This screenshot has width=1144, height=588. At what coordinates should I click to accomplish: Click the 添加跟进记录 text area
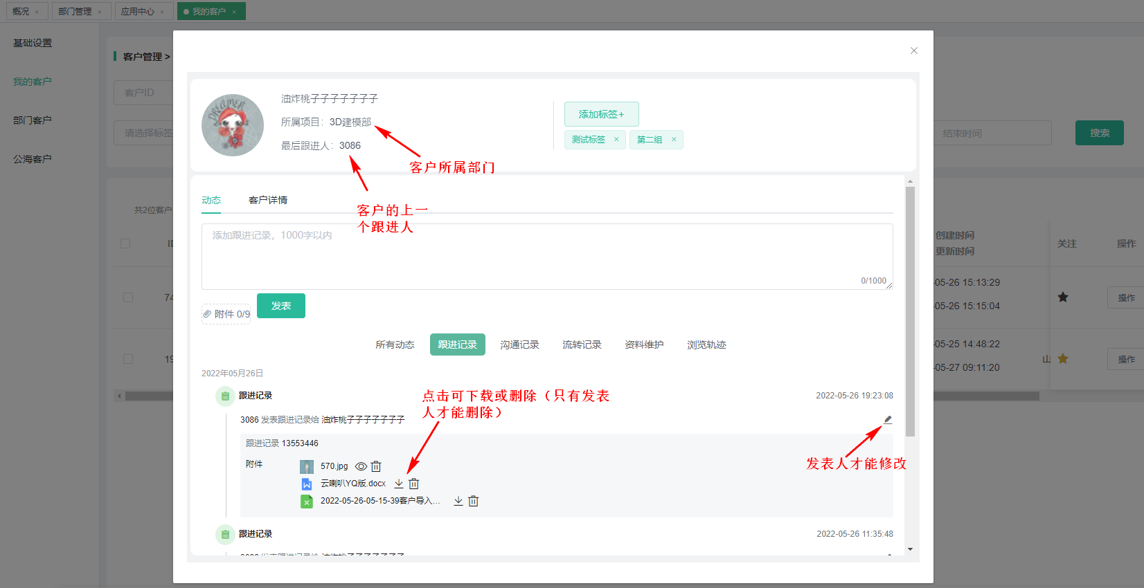tap(546, 256)
